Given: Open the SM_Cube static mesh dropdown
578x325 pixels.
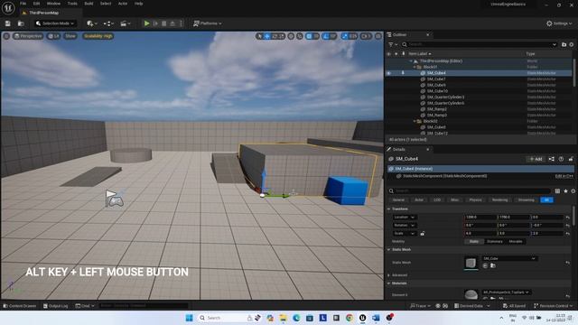Looking at the screenshot, I should pos(508,259).
